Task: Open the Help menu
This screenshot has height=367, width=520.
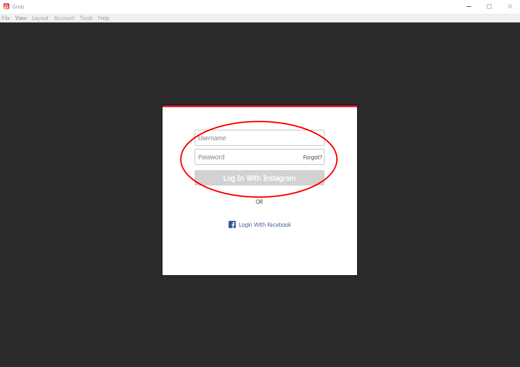Action: (x=104, y=18)
